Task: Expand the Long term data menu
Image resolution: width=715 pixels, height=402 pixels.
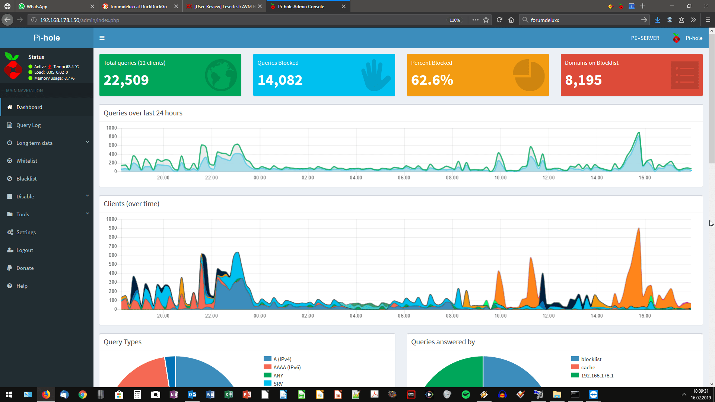Action: coord(47,143)
